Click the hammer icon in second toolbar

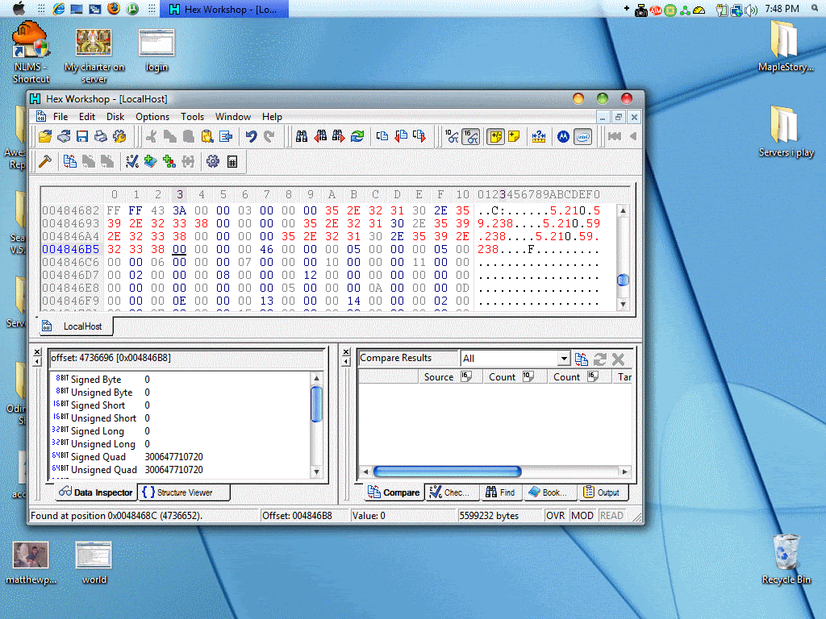tap(45, 161)
